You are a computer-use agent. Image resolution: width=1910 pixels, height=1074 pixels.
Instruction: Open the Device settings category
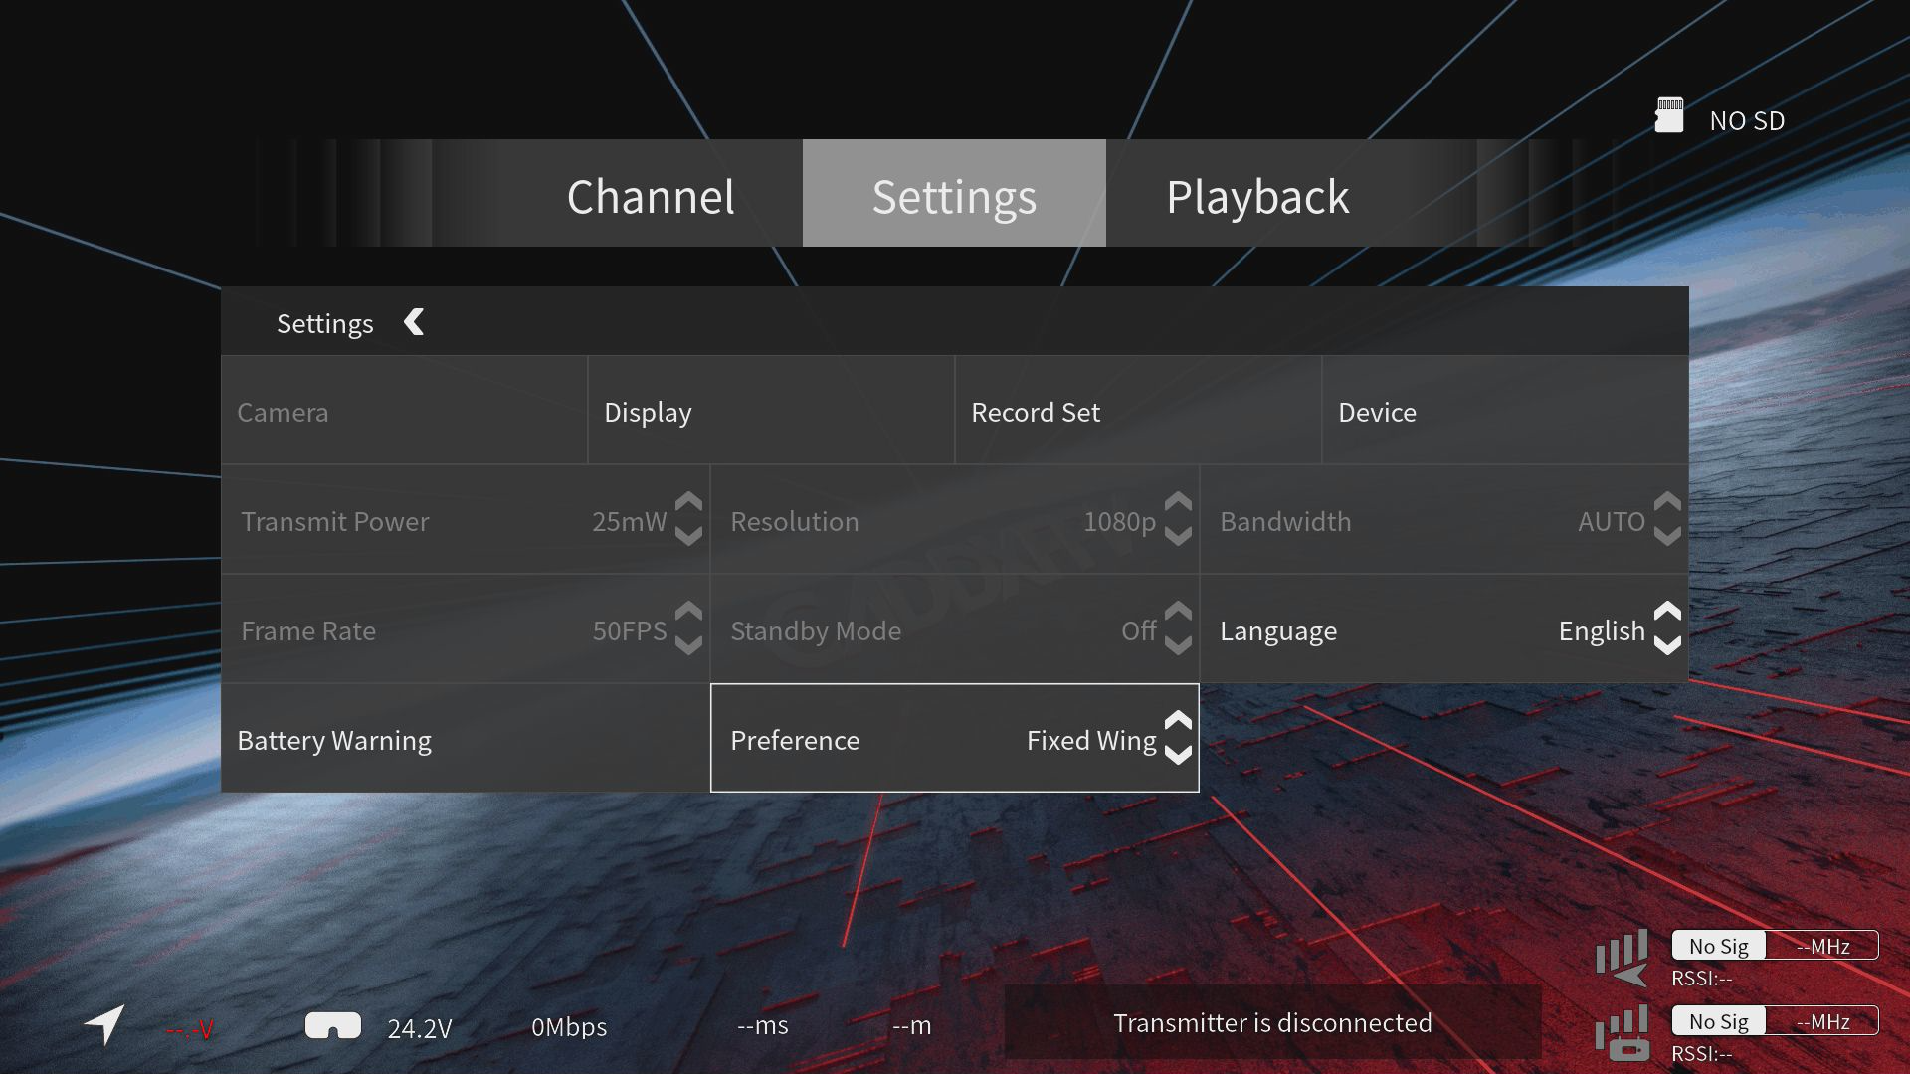pos(1505,411)
